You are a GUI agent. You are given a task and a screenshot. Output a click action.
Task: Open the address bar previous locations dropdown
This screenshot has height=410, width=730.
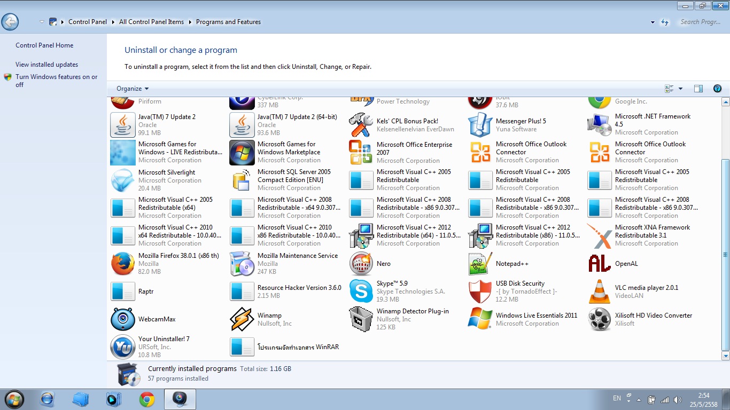pos(653,22)
